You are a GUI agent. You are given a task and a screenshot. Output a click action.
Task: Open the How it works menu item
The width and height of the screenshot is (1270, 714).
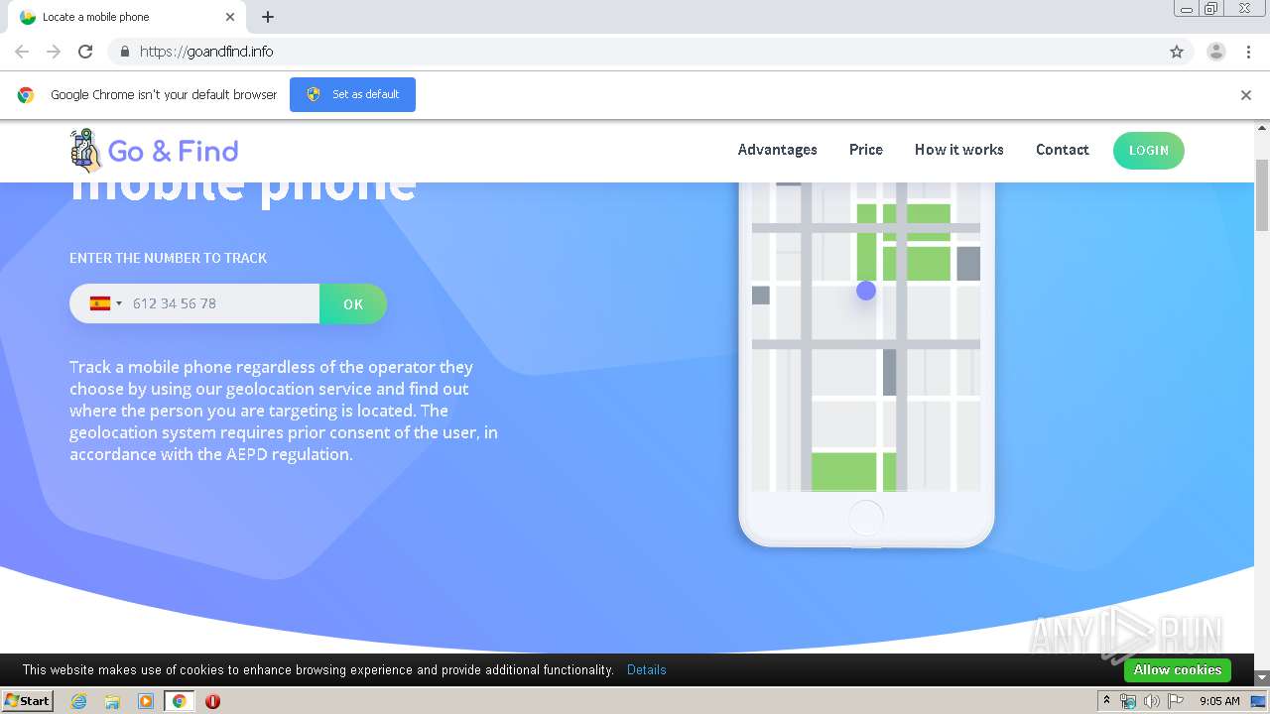click(x=959, y=150)
